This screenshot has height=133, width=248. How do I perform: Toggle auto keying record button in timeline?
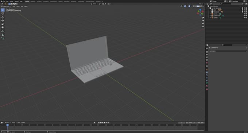(x=94, y=122)
